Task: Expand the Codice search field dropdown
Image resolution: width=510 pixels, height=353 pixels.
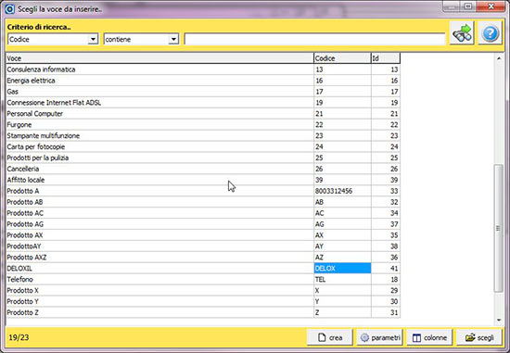Action: [x=93, y=39]
